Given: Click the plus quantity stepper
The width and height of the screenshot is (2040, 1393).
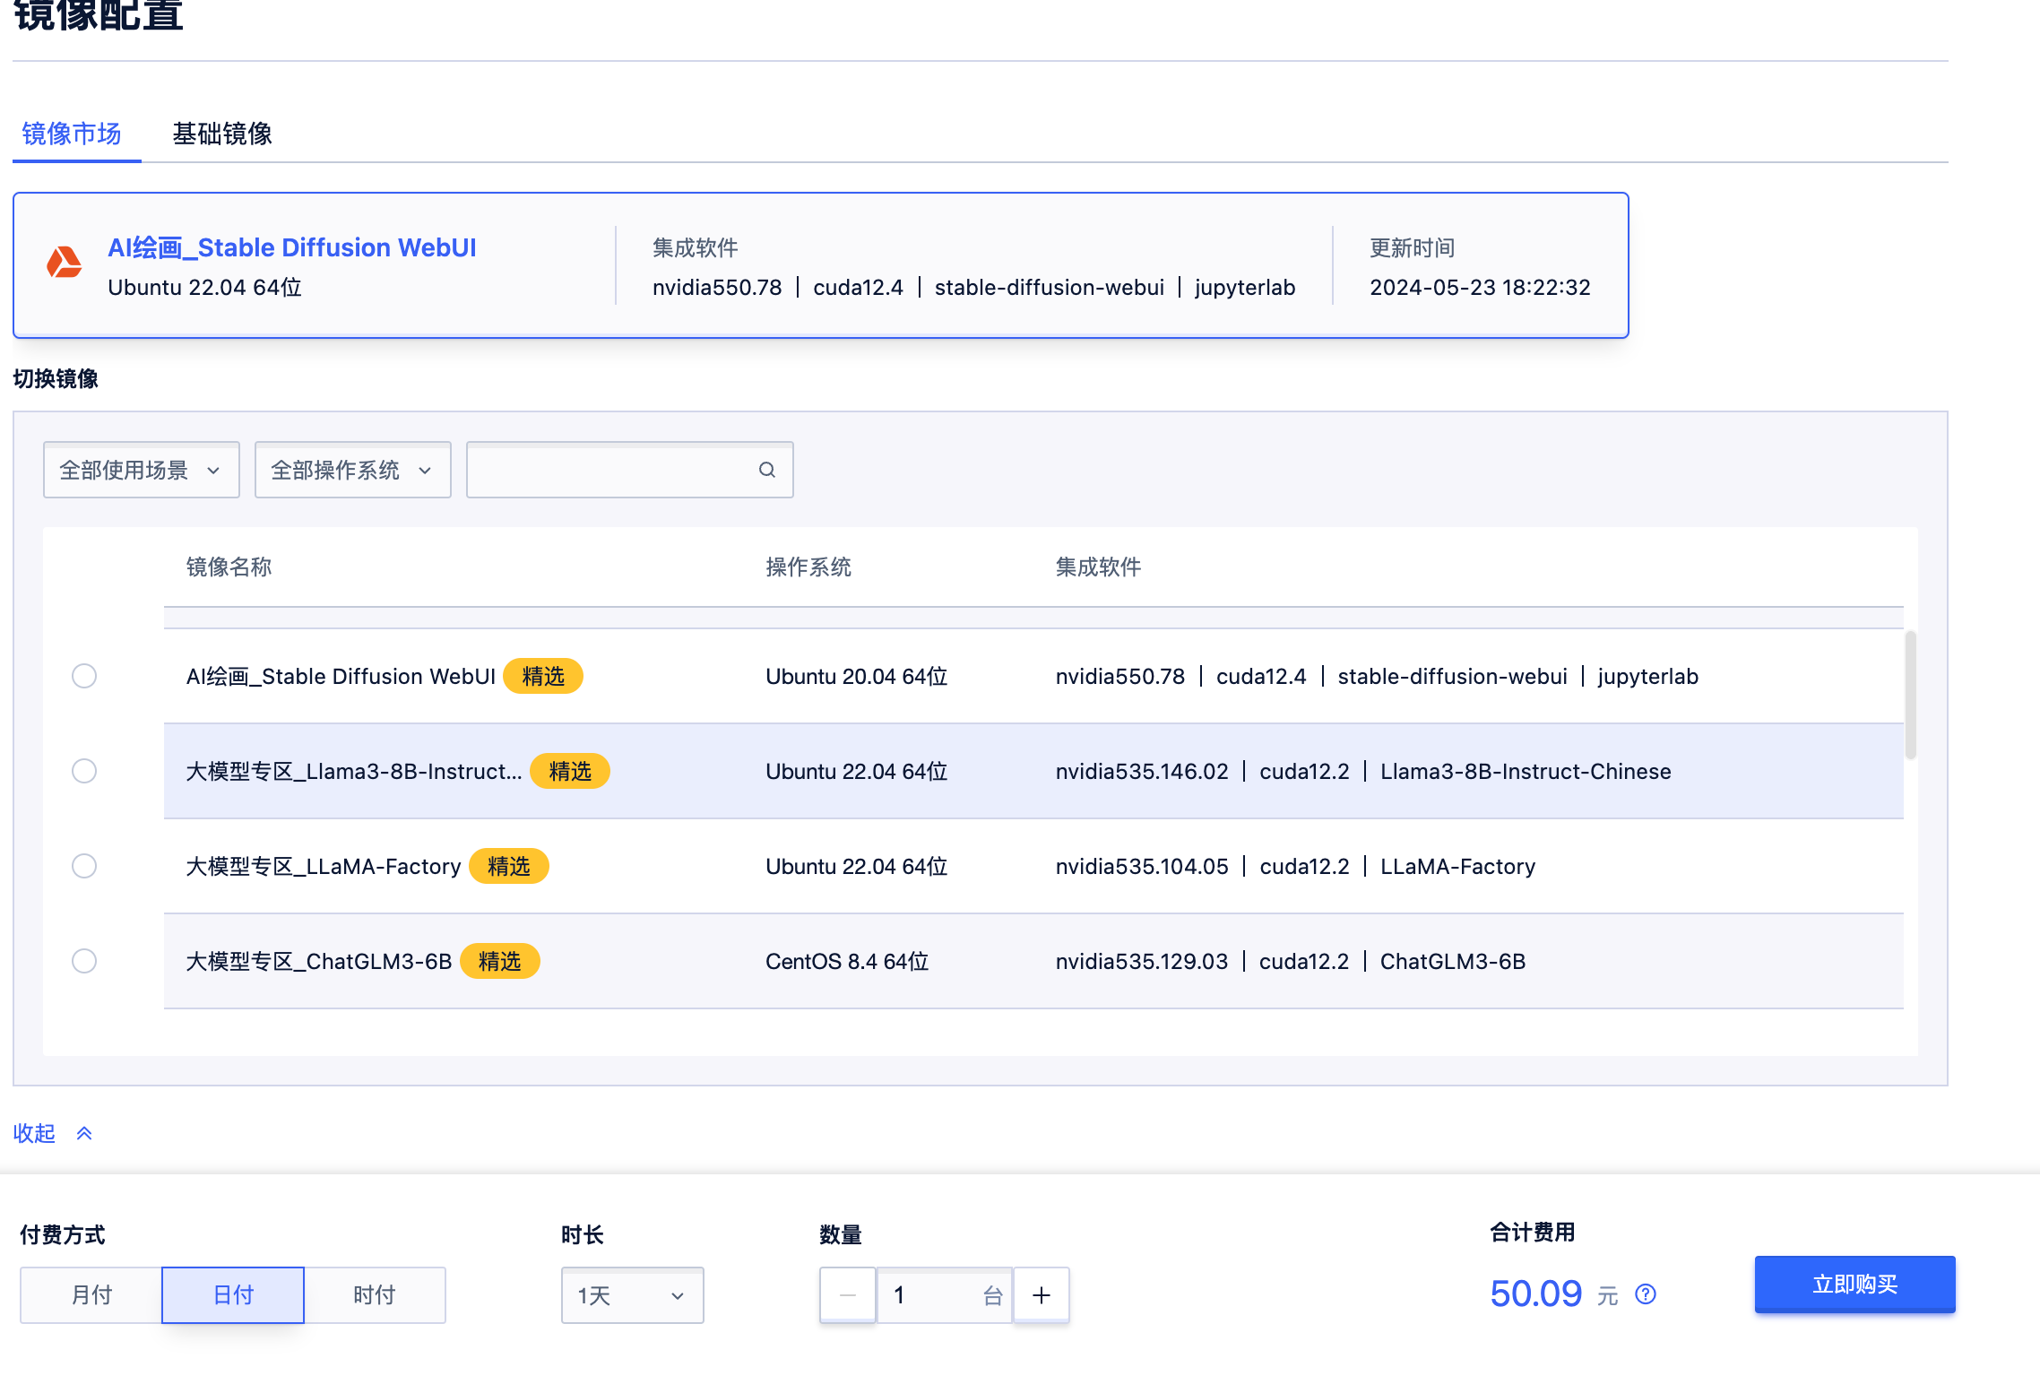Looking at the screenshot, I should [x=1041, y=1295].
